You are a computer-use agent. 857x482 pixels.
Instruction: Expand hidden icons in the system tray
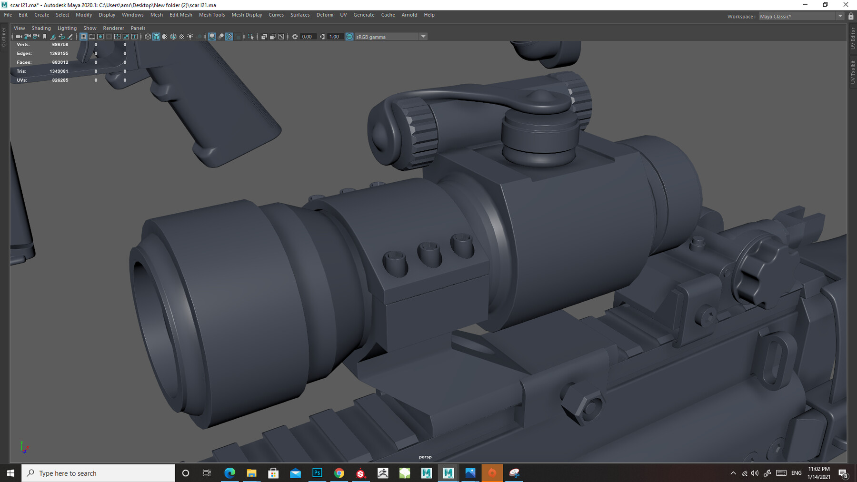coord(733,473)
